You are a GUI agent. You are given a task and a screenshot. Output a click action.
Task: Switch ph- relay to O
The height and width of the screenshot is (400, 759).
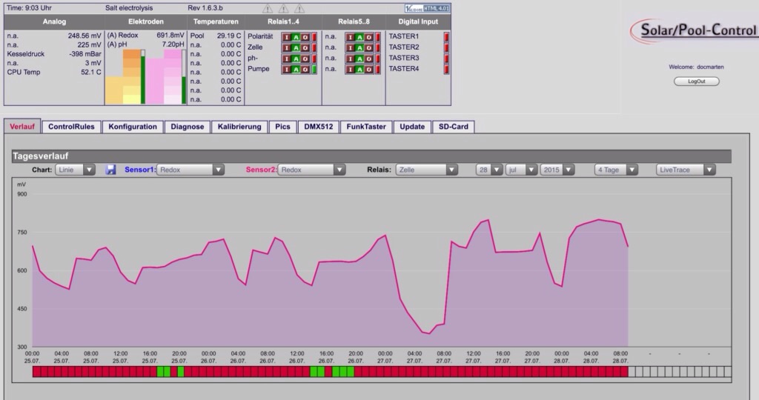tap(305, 59)
